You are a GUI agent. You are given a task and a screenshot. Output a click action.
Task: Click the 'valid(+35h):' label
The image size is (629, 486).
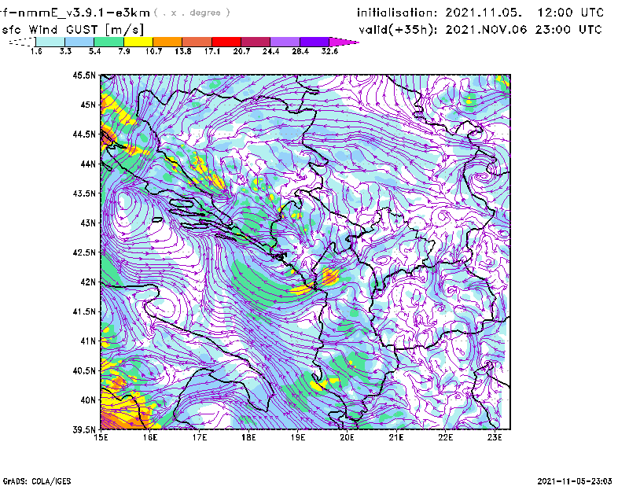coord(398,30)
